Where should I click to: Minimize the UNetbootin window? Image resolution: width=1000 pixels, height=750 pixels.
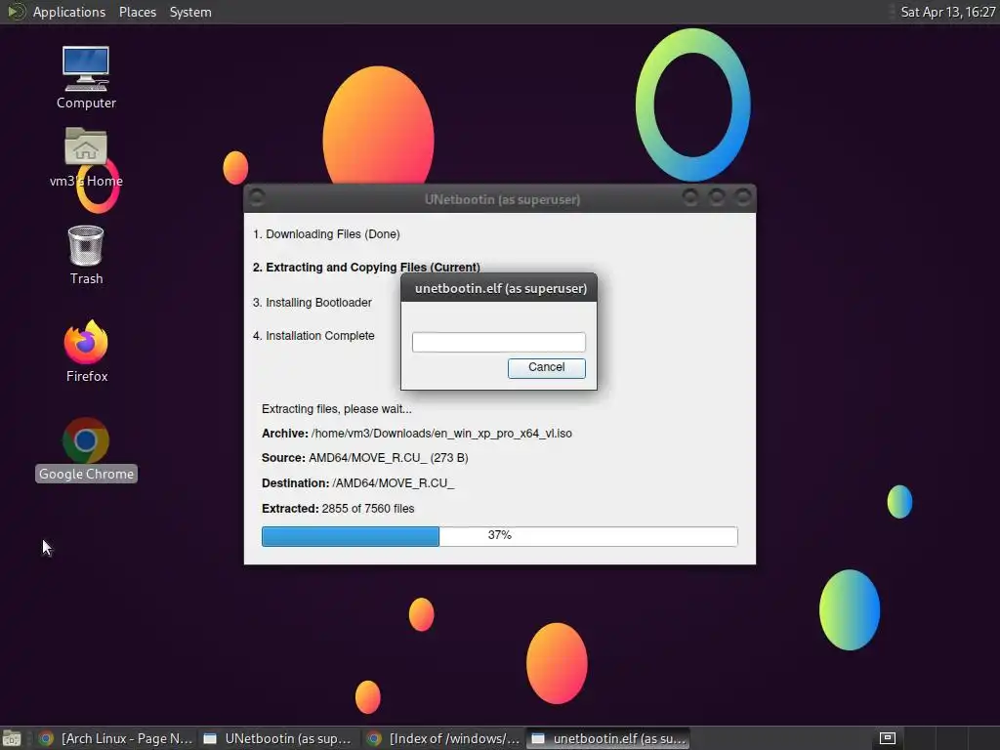click(690, 197)
